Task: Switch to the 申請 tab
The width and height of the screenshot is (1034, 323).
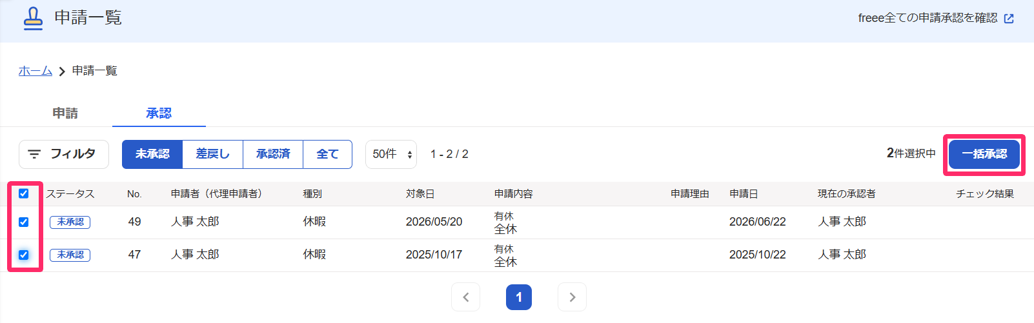Action: (65, 113)
